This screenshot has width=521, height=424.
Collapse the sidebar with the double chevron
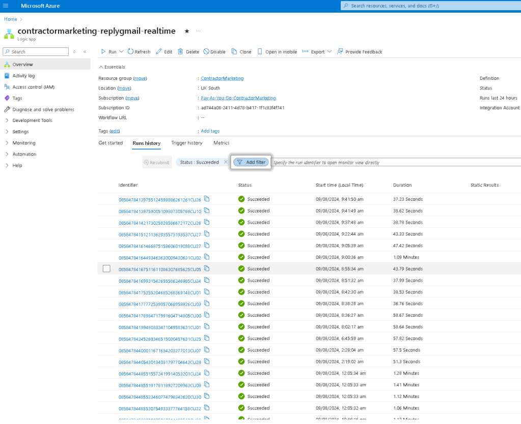point(85,52)
